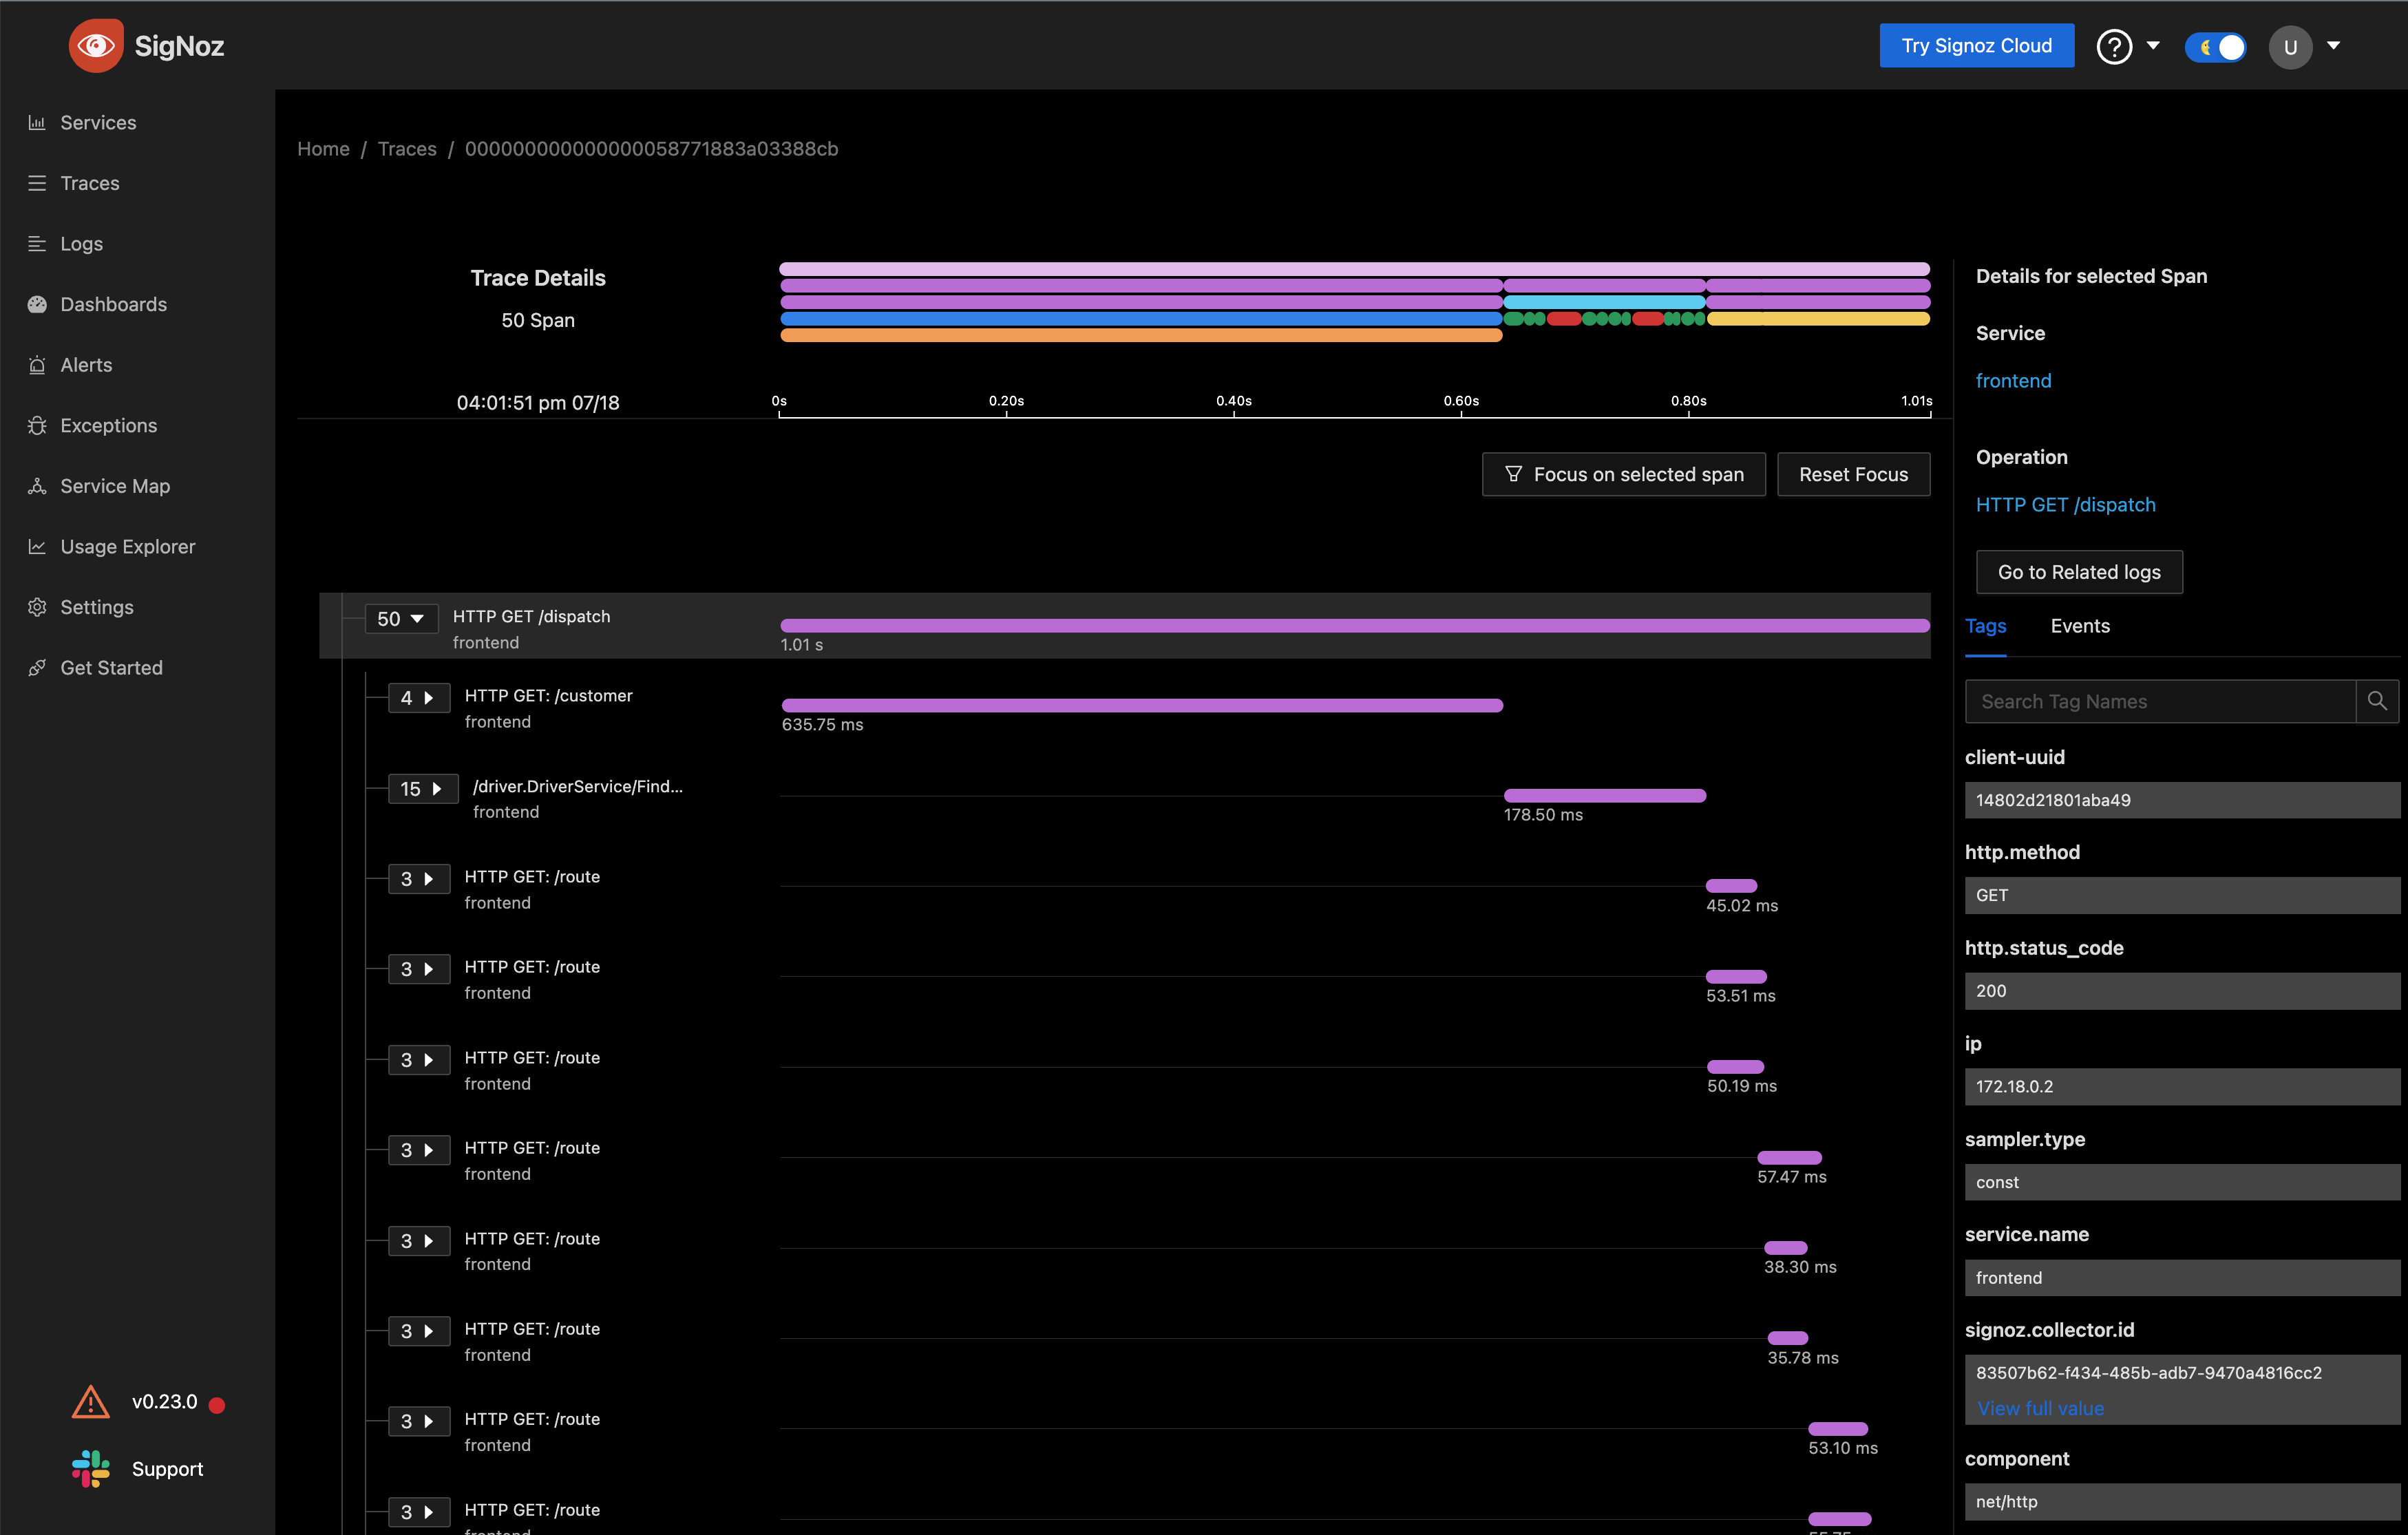Collapse the 50-span HTTP GET /dispatch row

pos(401,619)
